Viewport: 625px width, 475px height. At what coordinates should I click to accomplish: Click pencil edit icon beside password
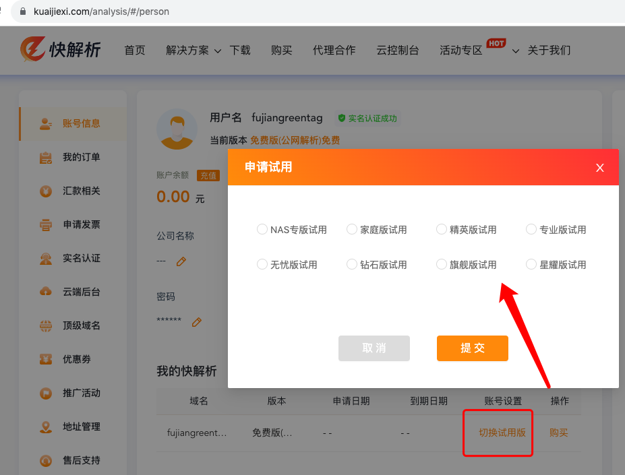[197, 322]
